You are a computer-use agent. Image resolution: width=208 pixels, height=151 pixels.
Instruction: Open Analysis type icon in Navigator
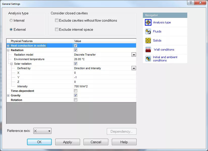148,22
